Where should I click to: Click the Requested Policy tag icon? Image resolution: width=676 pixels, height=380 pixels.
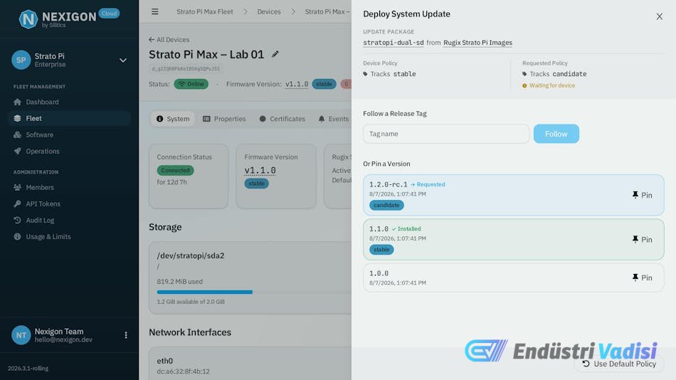[x=524, y=74]
